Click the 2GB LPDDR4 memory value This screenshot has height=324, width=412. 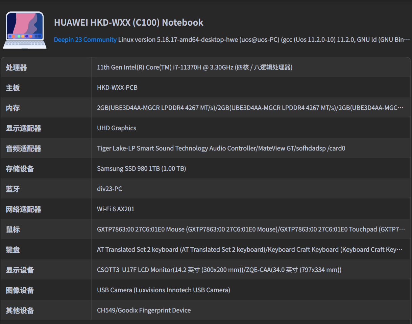click(x=250, y=108)
